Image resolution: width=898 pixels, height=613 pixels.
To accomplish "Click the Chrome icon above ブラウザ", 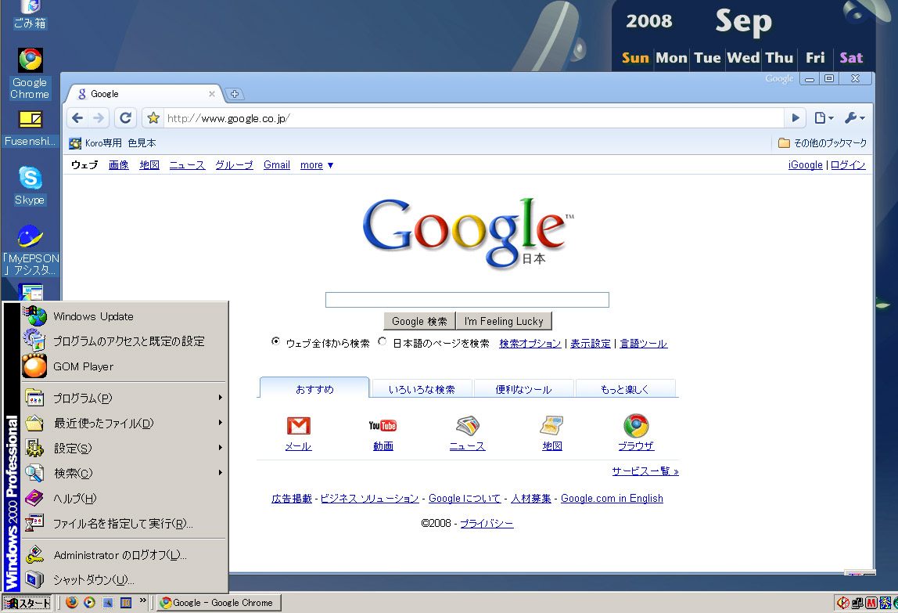I will pyautogui.click(x=636, y=426).
